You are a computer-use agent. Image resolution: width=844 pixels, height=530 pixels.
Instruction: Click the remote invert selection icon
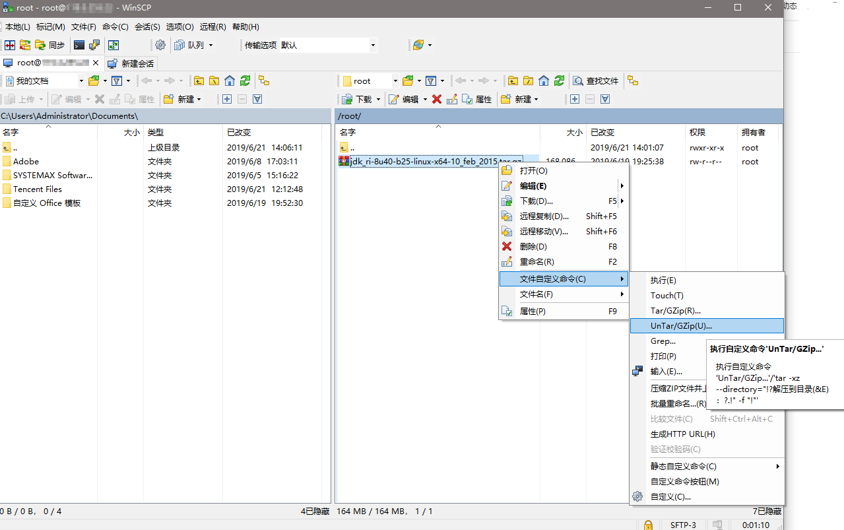pos(605,99)
